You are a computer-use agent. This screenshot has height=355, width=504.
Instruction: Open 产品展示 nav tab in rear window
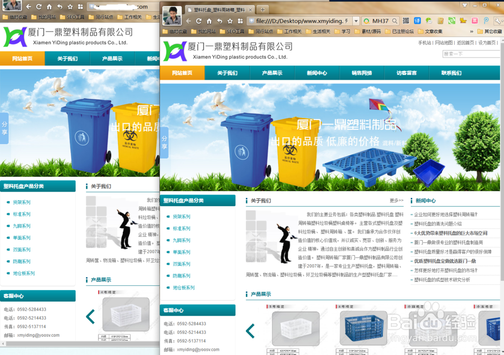coord(112,58)
